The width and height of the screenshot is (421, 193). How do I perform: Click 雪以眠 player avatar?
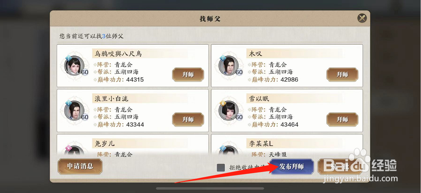(228, 111)
